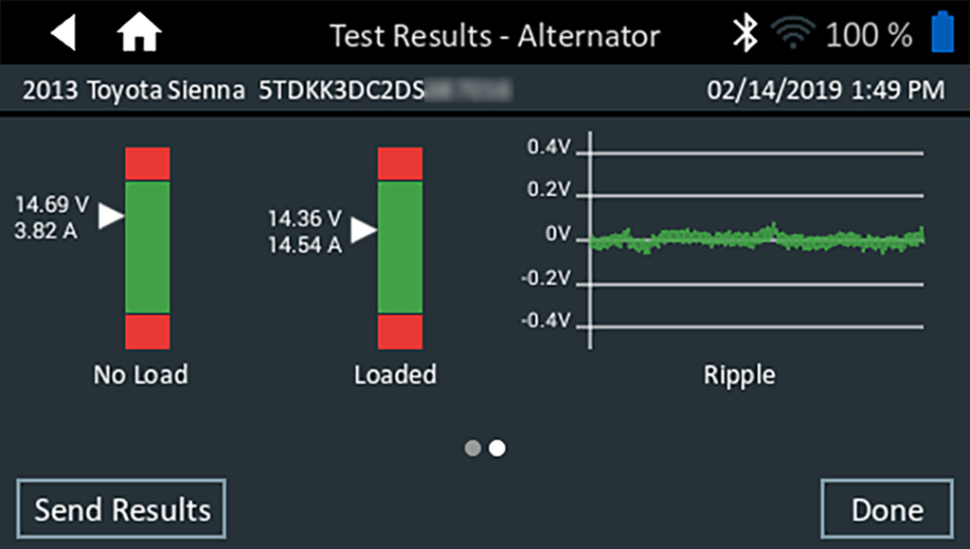The height and width of the screenshot is (549, 970).
Task: Tap the Test Results - Alternator title
Action: [x=494, y=36]
